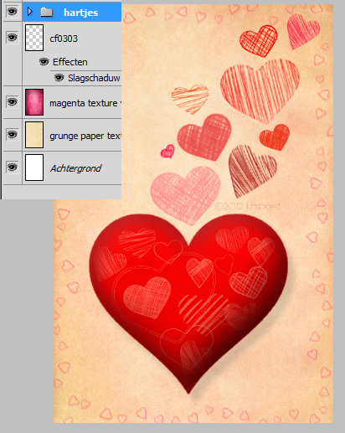This screenshot has height=433, width=345.
Task: Select the magenta texture layer thumbnail
Action: 34,102
